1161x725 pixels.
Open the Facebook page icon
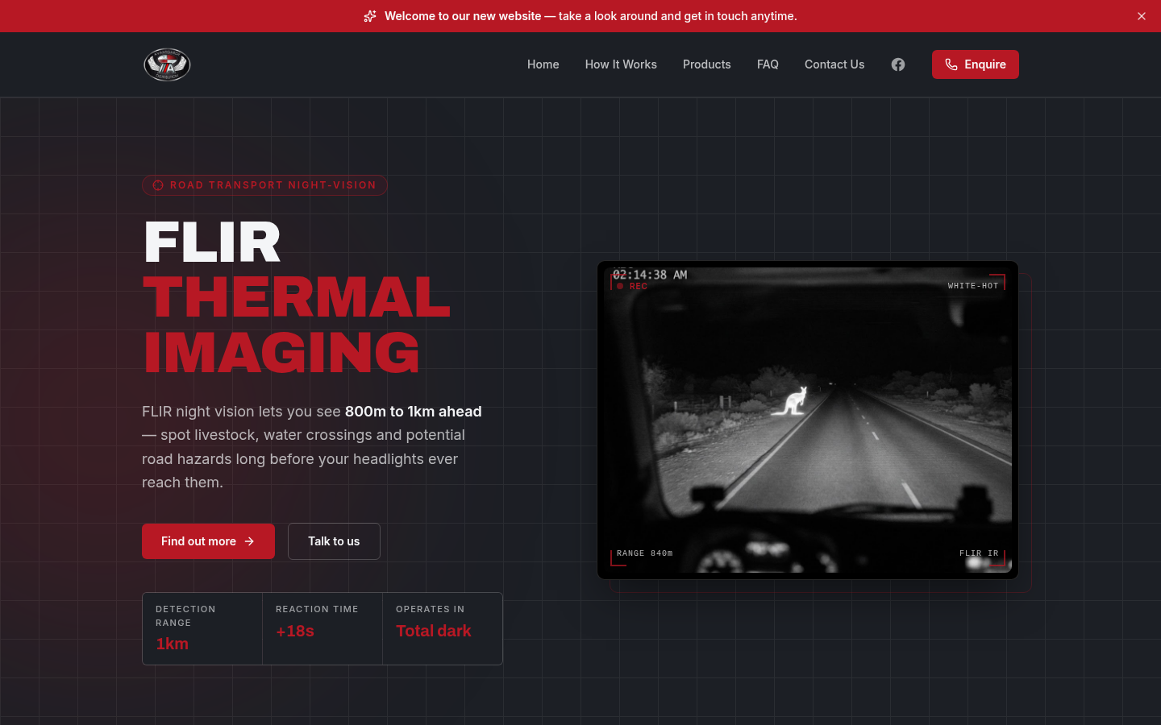[898, 64]
